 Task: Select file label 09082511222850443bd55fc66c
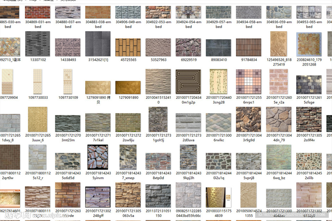coord(188,213)
